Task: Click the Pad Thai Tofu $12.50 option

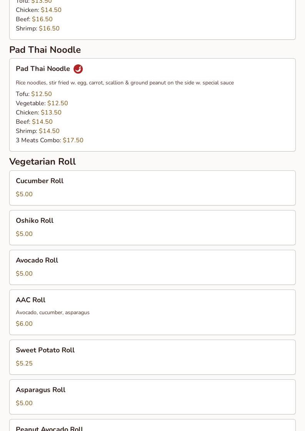Action: click(34, 94)
